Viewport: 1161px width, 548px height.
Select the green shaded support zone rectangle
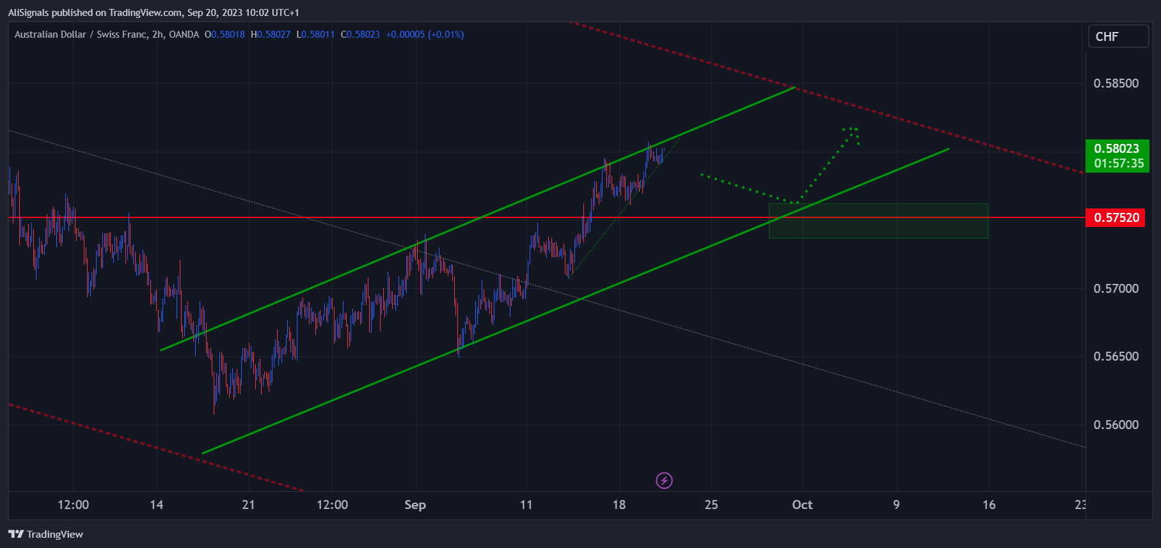(878, 221)
